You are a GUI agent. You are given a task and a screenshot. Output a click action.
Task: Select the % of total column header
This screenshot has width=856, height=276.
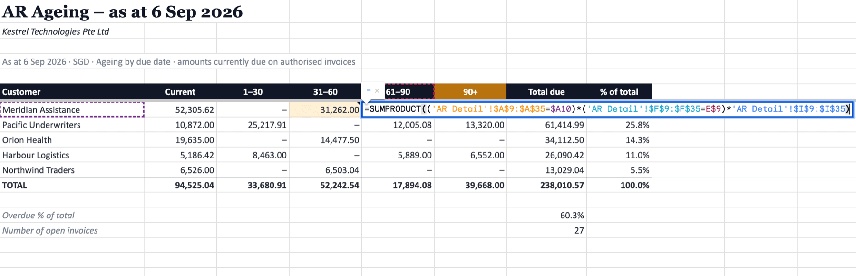pos(619,92)
